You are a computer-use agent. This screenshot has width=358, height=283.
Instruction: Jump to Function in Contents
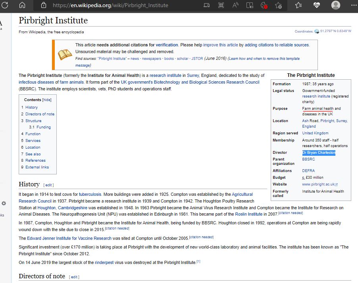click(x=33, y=134)
